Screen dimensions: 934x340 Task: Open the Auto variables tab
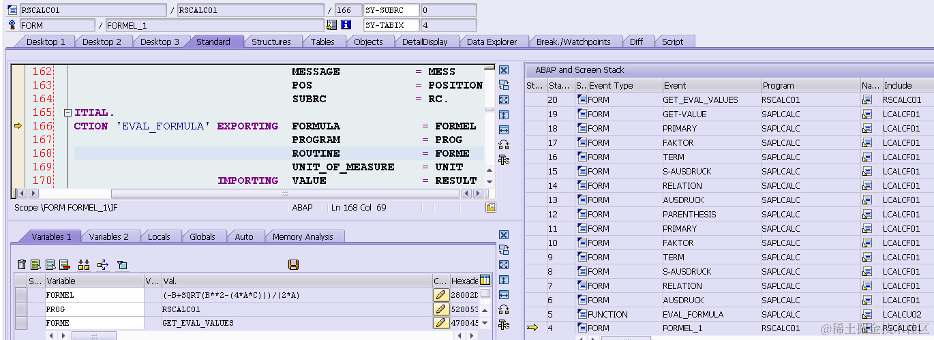pos(244,236)
